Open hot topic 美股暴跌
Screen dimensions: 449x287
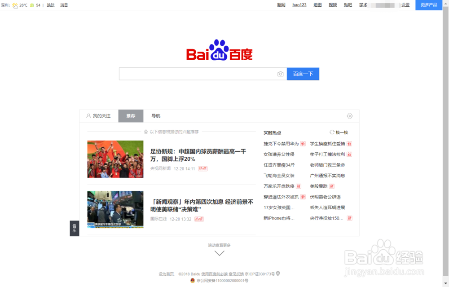(x=318, y=186)
